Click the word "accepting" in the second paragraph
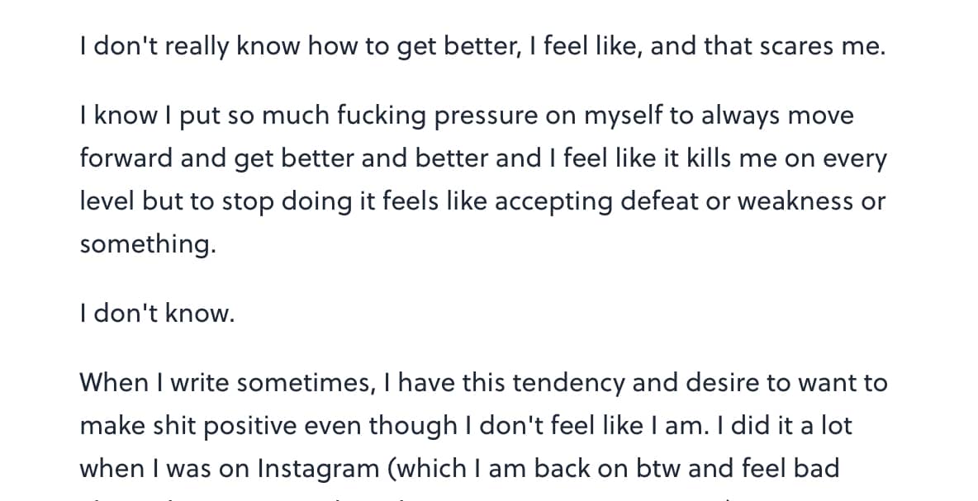 tap(553, 202)
